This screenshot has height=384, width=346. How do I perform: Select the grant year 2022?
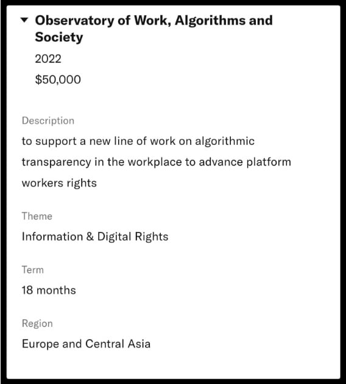(48, 59)
